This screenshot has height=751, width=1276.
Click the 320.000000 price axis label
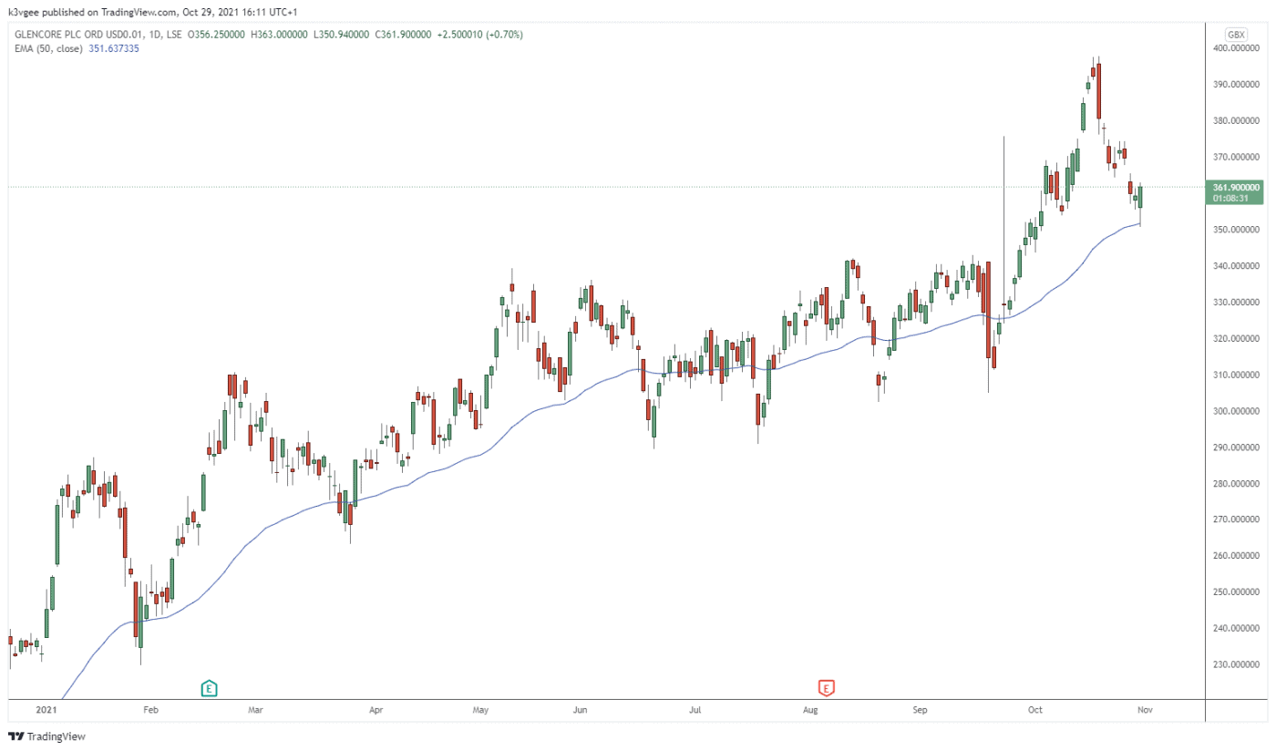(1236, 338)
